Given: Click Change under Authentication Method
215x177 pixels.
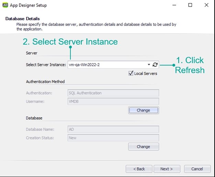Looking at the screenshot, I should 144,110.
